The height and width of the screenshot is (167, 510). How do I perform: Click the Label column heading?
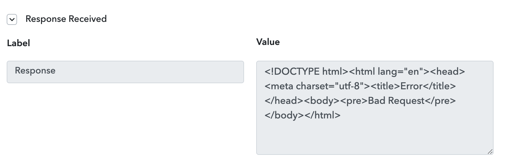tap(19, 43)
